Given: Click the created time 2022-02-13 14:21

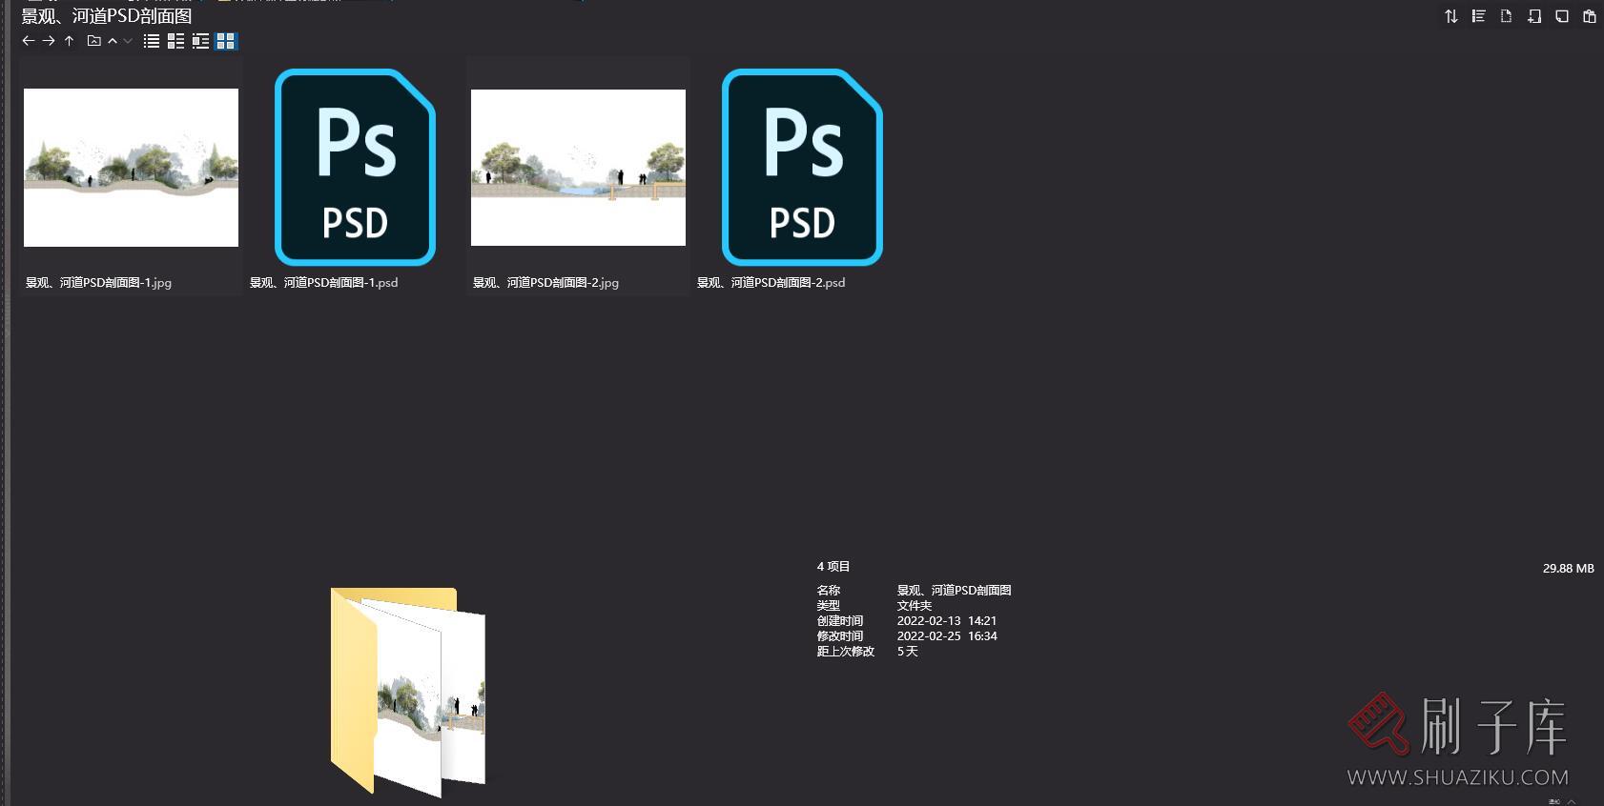Looking at the screenshot, I should click(947, 621).
